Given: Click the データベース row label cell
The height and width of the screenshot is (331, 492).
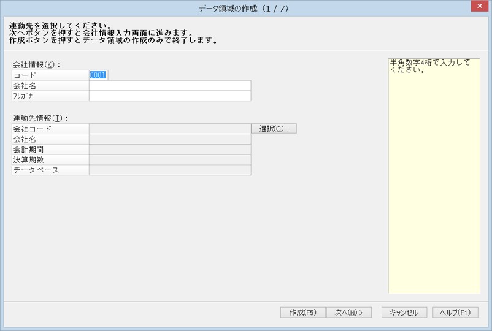Looking at the screenshot, I should (50, 170).
